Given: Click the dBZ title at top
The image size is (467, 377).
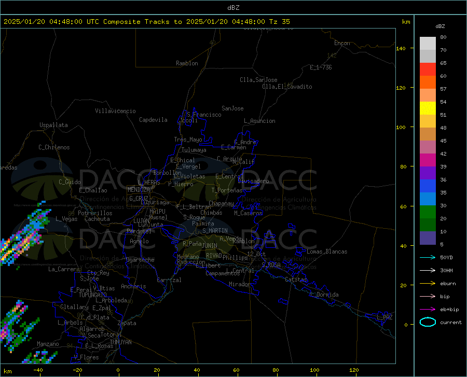Looking at the screenshot, I should pyautogui.click(x=233, y=8).
